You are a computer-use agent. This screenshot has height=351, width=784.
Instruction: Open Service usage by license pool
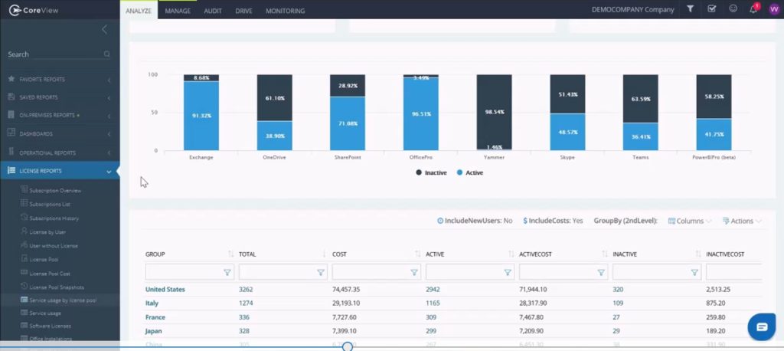click(63, 300)
